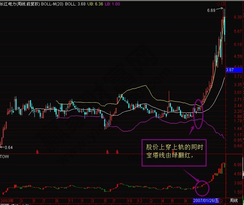The height and width of the screenshot is (205, 244).
Task: Click the yellow UB: 6.36 value
Action: click(91, 4)
